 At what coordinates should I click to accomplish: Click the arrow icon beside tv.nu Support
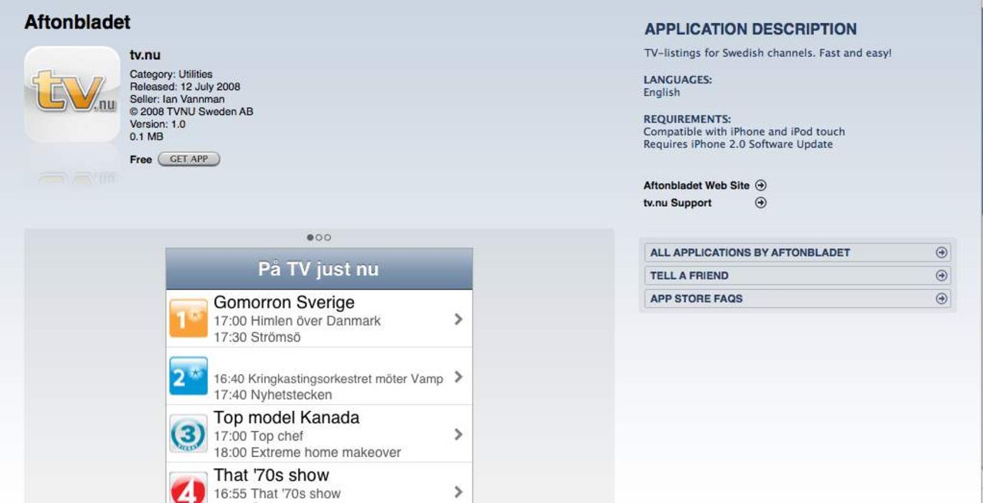(760, 202)
